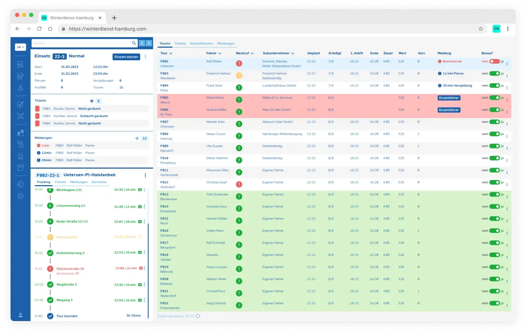The width and height of the screenshot is (526, 333).
Task: Open settings gear in left sidebar
Action: pyautogui.click(x=21, y=196)
